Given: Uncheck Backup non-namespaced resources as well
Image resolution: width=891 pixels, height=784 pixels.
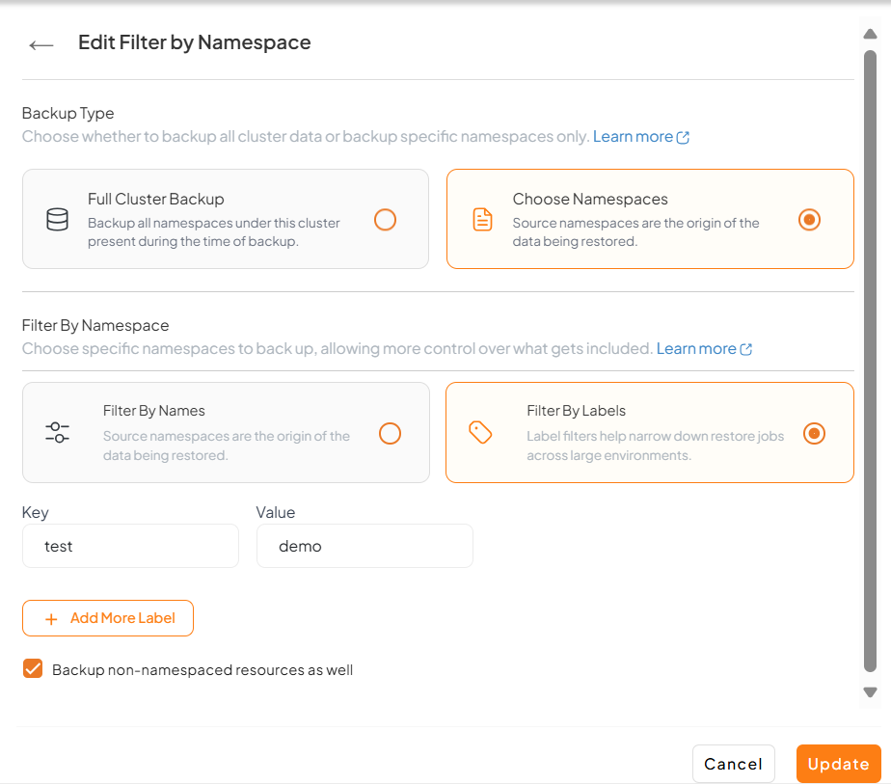Looking at the screenshot, I should [x=33, y=668].
